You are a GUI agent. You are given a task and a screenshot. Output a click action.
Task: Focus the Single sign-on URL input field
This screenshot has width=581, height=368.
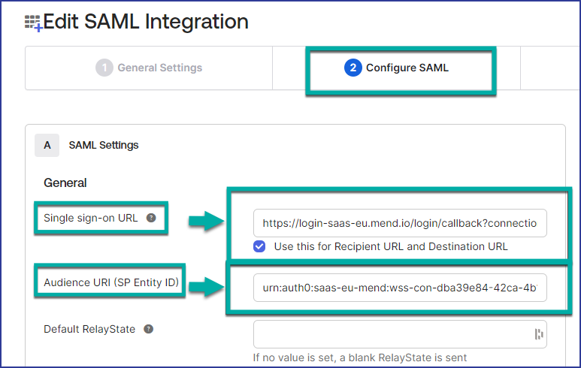400,223
